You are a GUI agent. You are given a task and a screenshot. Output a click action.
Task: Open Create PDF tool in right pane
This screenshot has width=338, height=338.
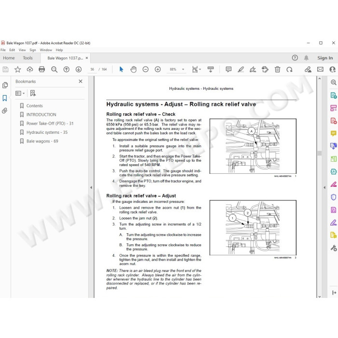click(x=334, y=121)
